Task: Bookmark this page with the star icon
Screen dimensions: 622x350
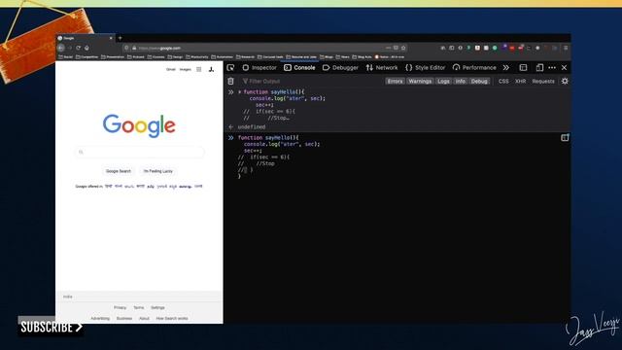Action: click(403, 48)
